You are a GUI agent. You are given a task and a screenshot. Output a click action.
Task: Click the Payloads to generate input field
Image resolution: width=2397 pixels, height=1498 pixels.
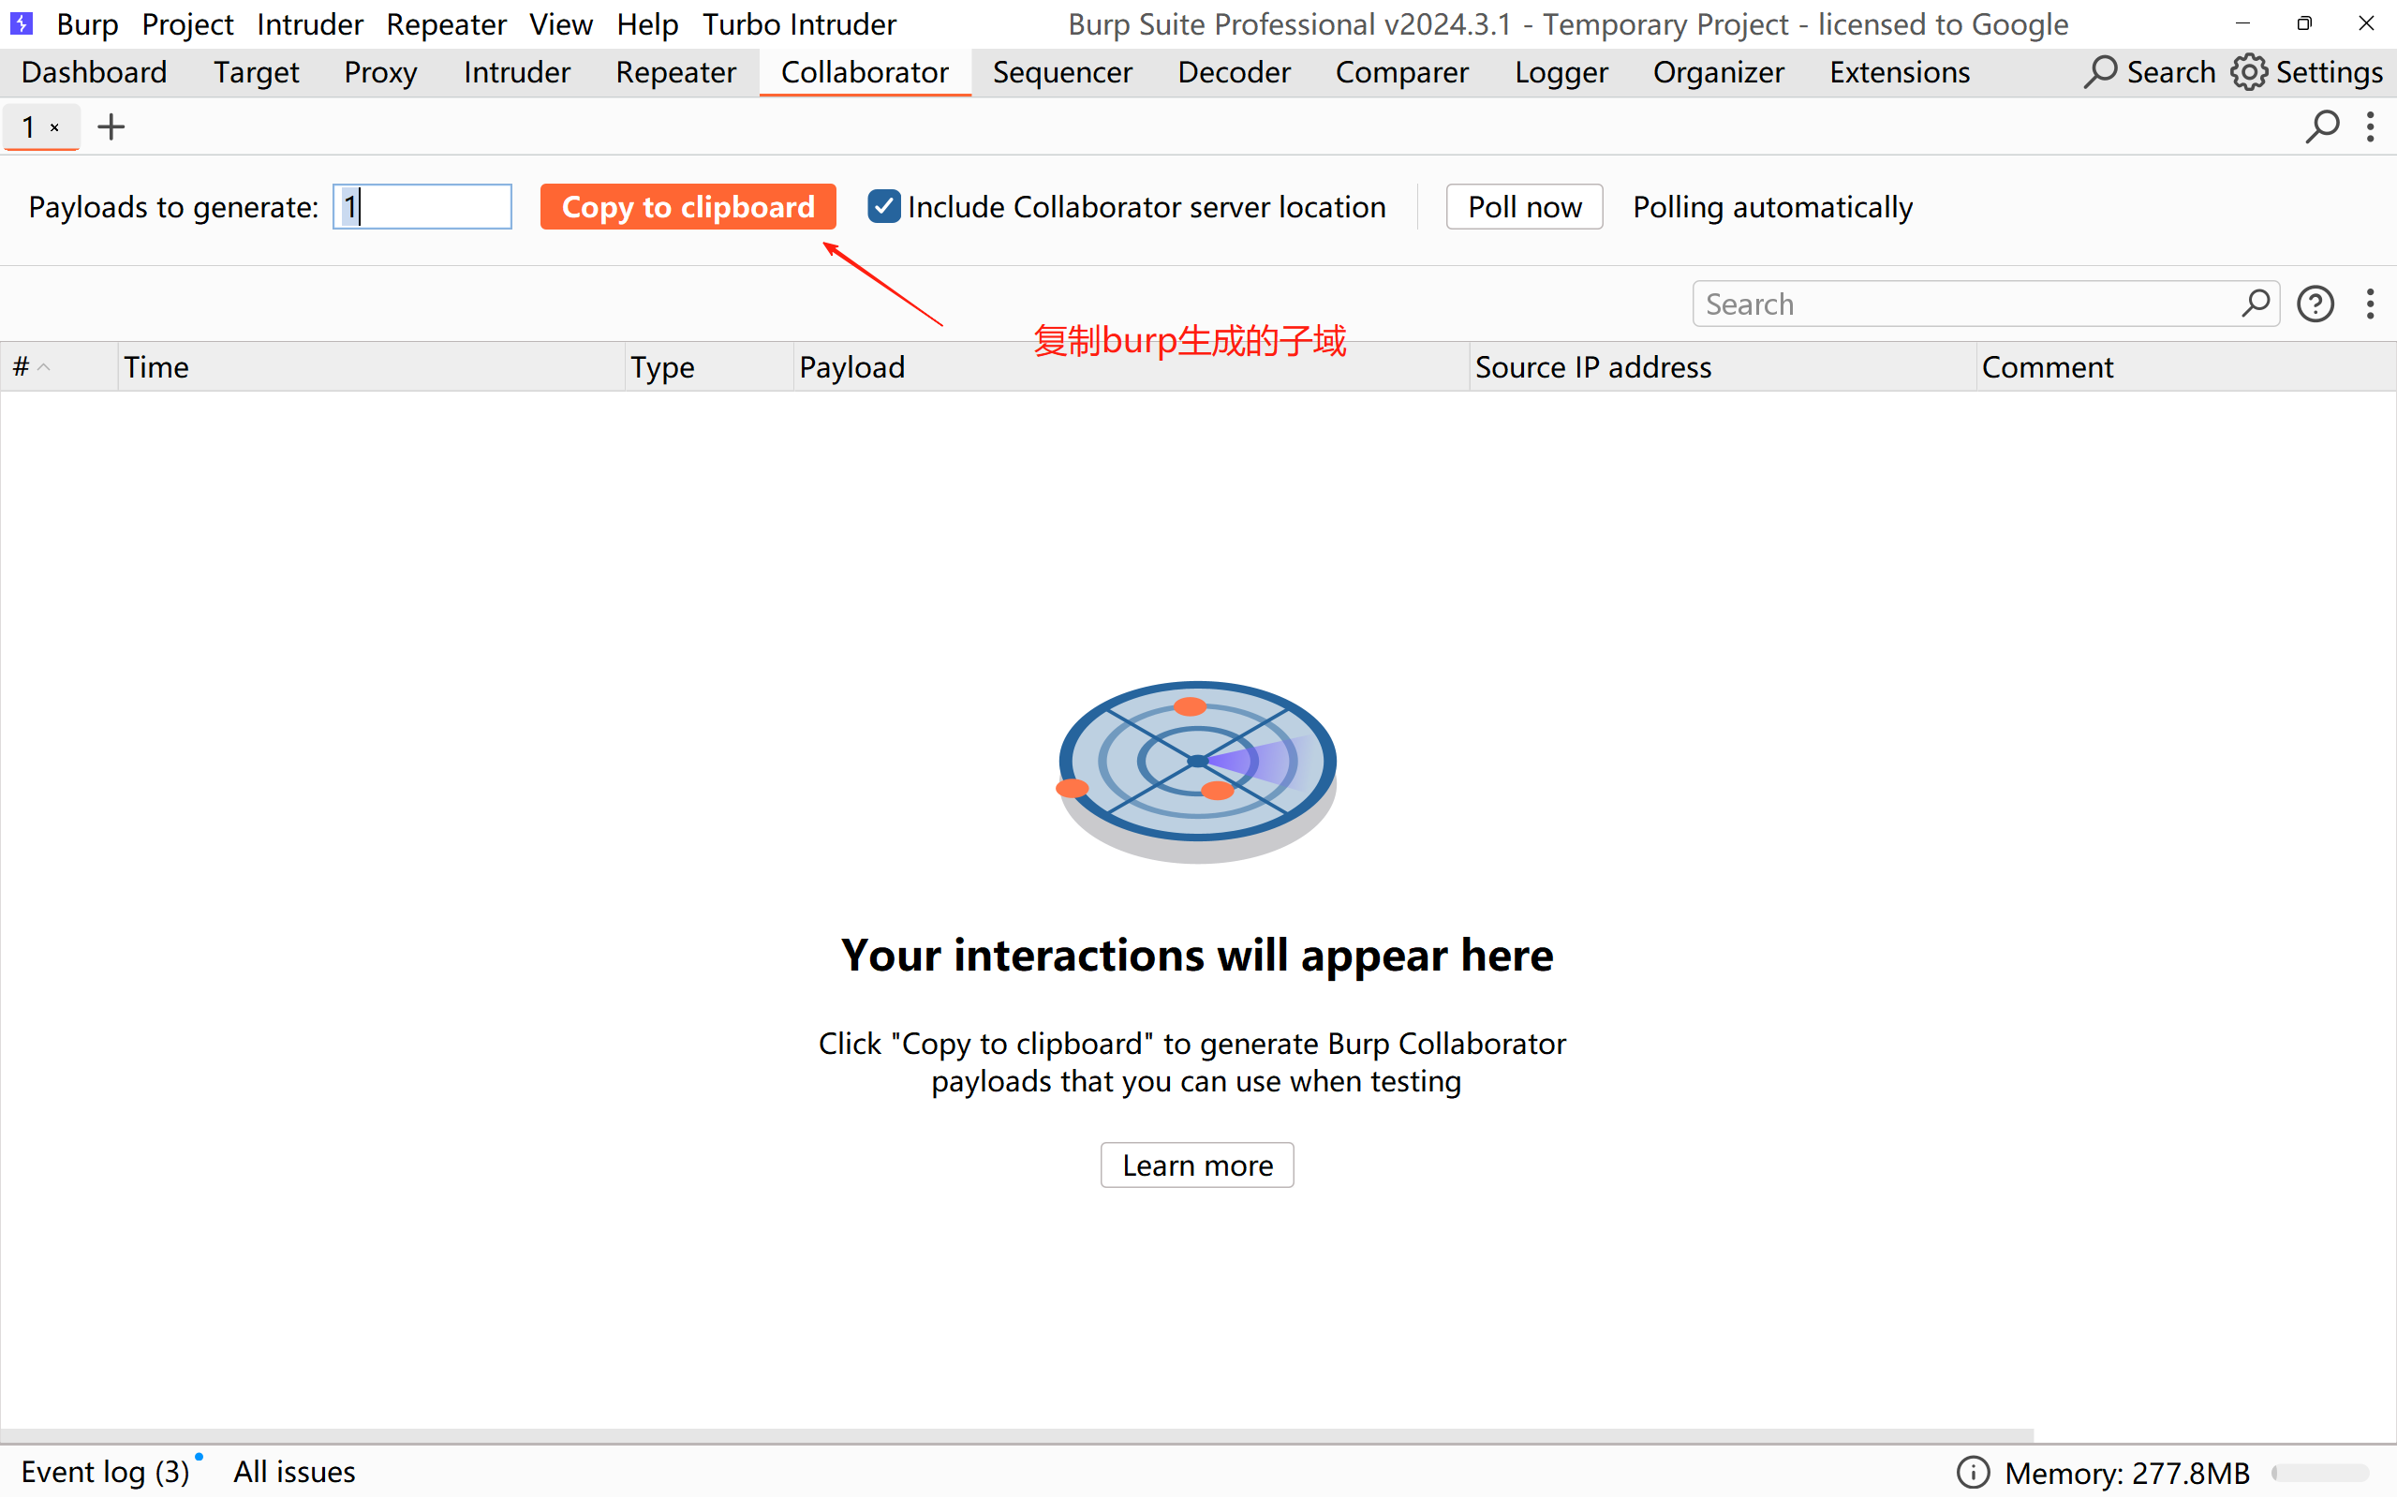422,206
